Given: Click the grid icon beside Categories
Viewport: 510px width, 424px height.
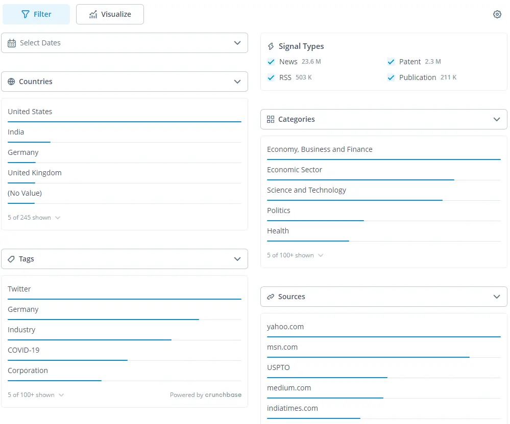Looking at the screenshot, I should (271, 119).
